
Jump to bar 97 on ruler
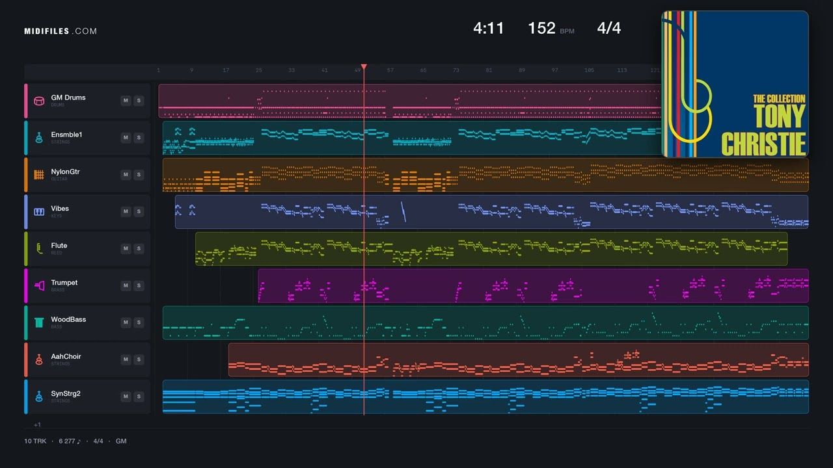554,70
